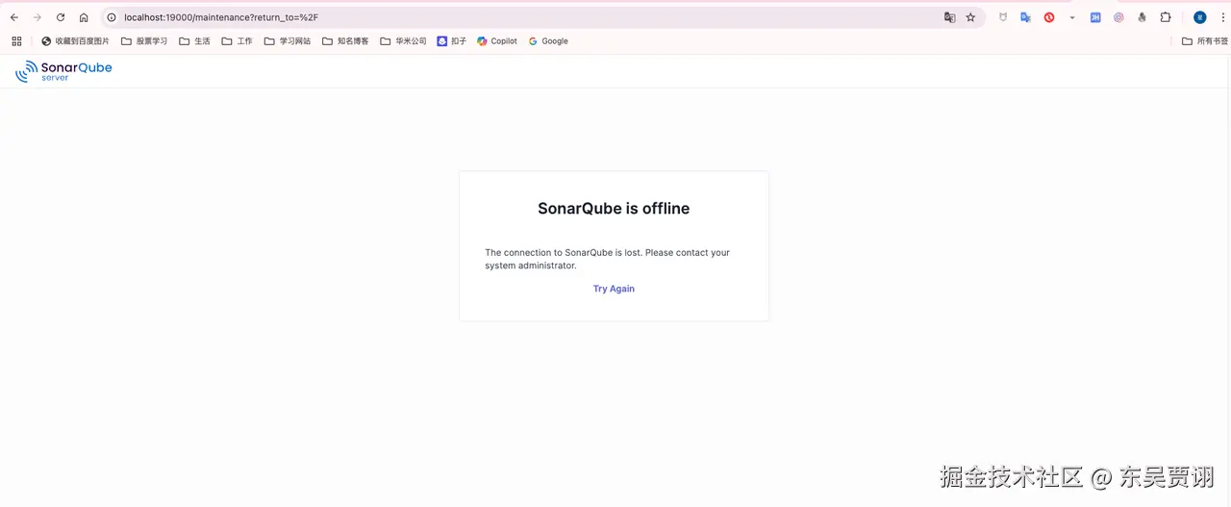Open the apps grid in bookmarks bar
Image resolution: width=1231 pixels, height=507 pixels.
point(16,41)
